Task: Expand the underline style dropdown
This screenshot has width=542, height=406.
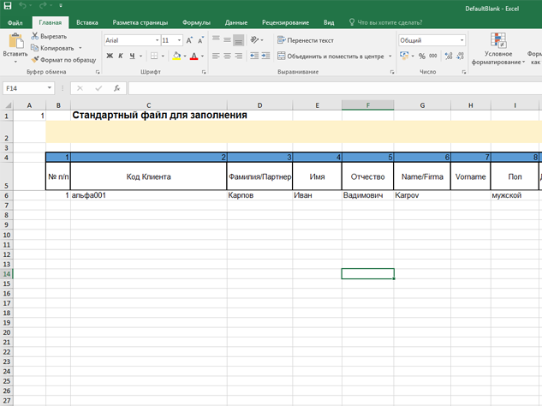Action: (x=140, y=56)
